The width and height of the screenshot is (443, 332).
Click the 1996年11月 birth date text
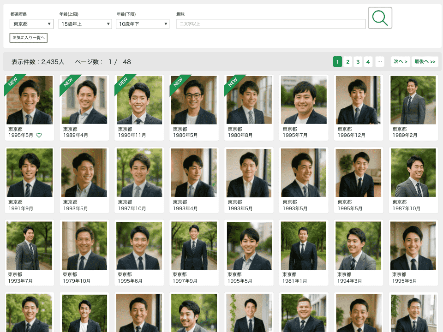point(132,135)
